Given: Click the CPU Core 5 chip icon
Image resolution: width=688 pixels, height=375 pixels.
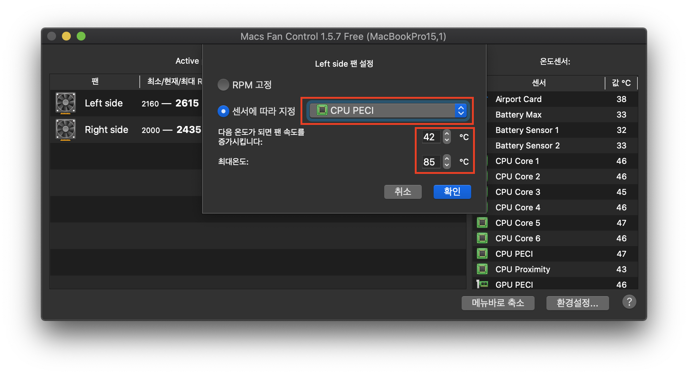Looking at the screenshot, I should click(x=482, y=223).
